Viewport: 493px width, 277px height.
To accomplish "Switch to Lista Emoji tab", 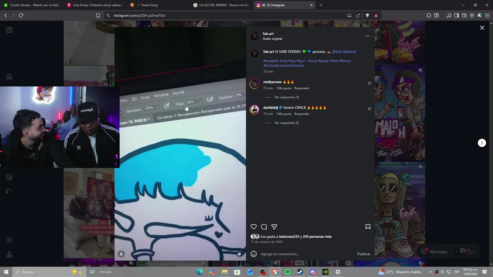I will pos(95,5).
